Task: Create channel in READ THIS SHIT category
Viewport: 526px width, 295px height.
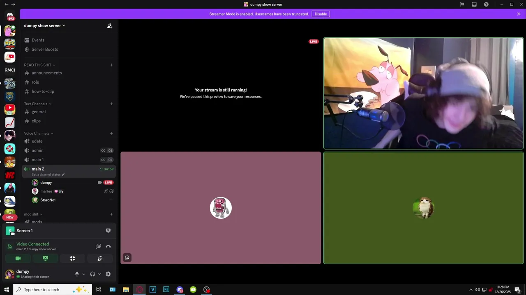Action: pos(111,65)
